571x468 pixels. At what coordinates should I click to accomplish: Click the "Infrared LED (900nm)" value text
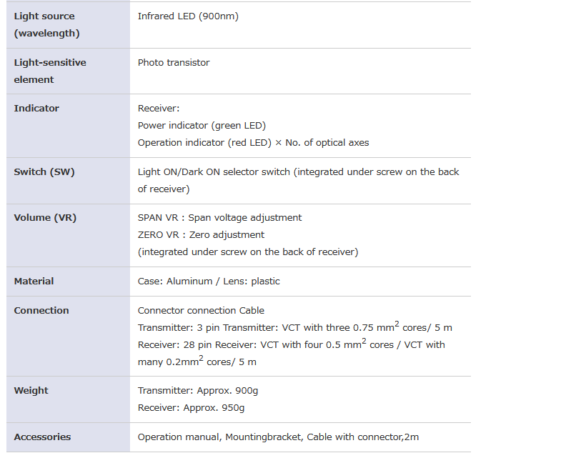tap(188, 16)
